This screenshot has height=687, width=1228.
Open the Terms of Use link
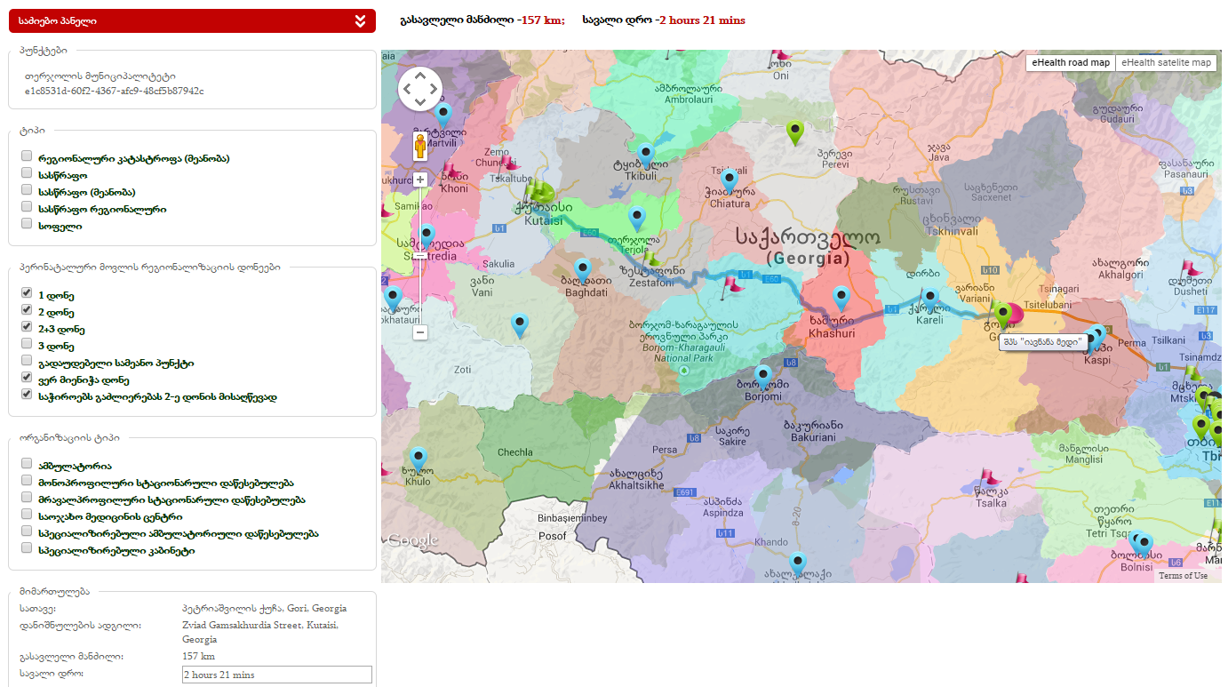pyautogui.click(x=1183, y=576)
